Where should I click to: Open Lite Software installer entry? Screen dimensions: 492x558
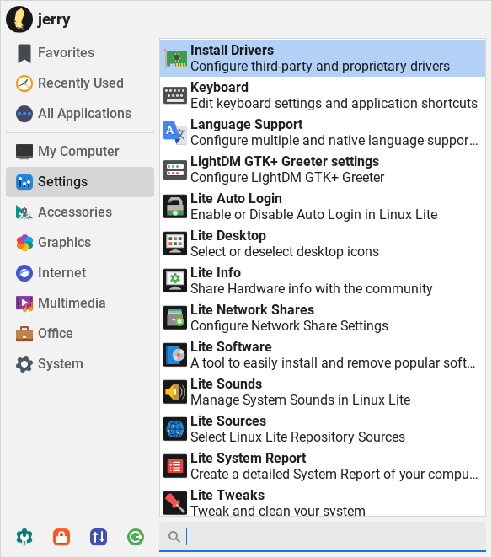(323, 355)
